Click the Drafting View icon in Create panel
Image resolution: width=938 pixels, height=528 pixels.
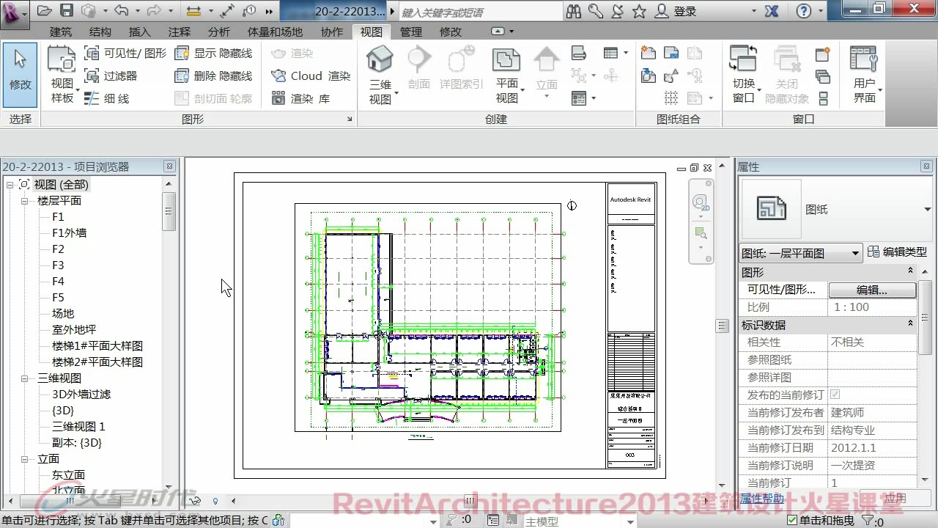coord(579,53)
